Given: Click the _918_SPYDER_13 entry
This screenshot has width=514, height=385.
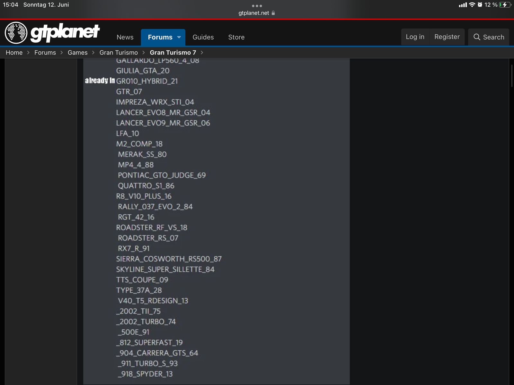Looking at the screenshot, I should (145, 374).
